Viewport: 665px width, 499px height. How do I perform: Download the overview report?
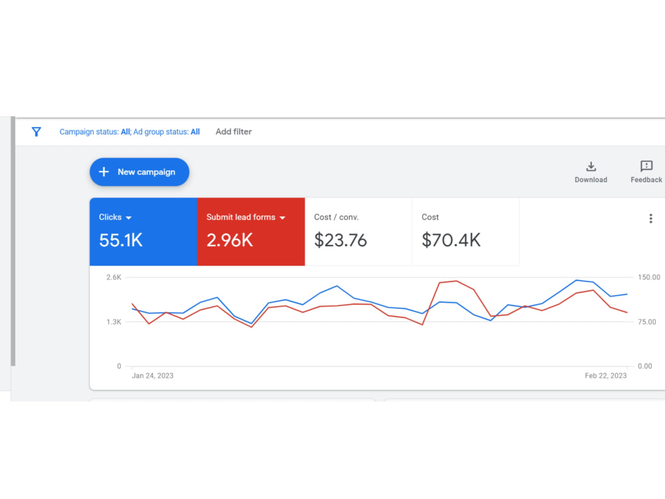click(591, 172)
